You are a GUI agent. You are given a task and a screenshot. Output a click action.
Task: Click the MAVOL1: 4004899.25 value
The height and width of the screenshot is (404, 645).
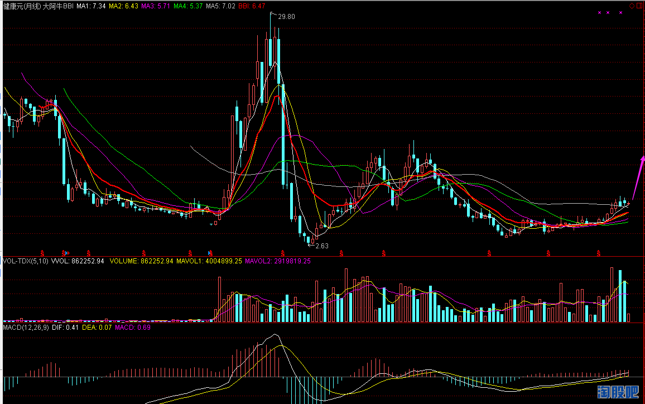point(209,261)
